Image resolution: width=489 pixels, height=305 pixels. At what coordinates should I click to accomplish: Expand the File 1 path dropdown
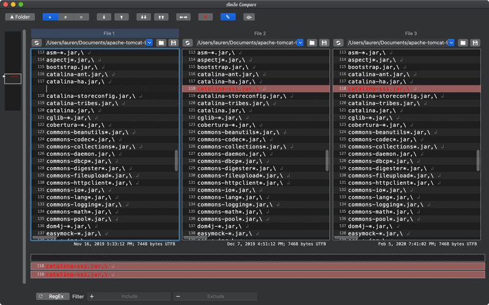click(149, 43)
